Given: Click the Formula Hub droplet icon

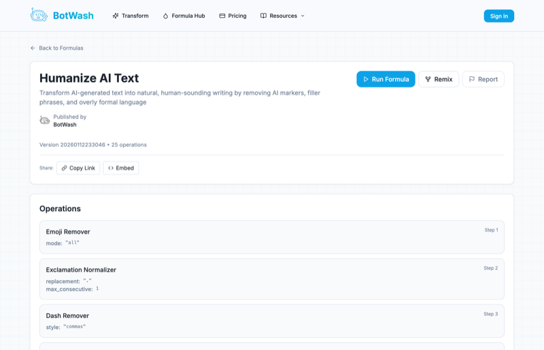Looking at the screenshot, I should click(x=165, y=16).
